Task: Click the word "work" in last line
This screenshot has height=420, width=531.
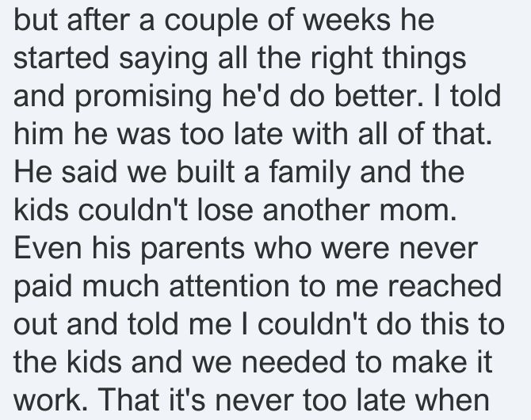Action: click(47, 399)
